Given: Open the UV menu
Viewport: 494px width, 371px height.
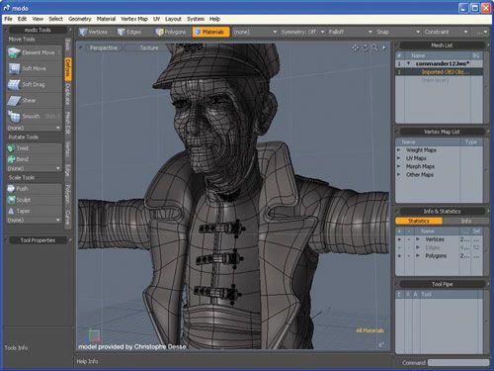Looking at the screenshot, I should tap(157, 19).
